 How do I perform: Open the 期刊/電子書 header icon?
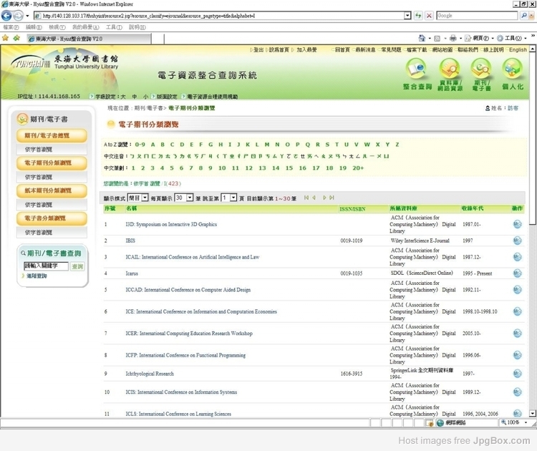(x=481, y=73)
